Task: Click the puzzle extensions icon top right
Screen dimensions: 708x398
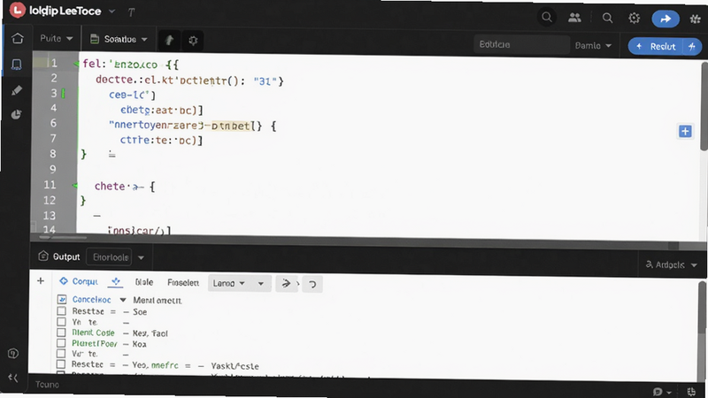Action: click(696, 19)
